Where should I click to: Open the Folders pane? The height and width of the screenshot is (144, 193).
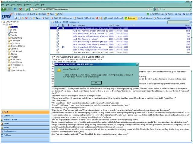[25, 135]
